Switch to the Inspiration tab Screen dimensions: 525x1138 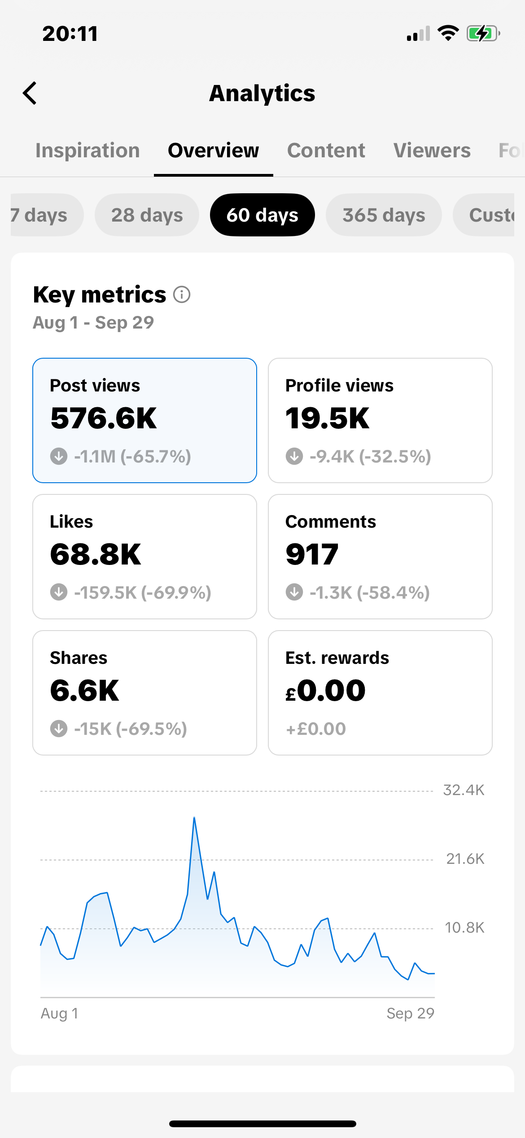pos(87,151)
